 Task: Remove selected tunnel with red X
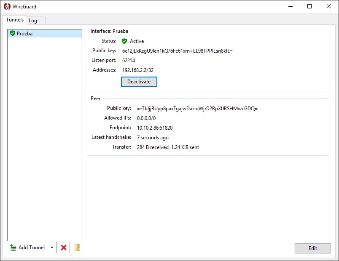[64, 248]
